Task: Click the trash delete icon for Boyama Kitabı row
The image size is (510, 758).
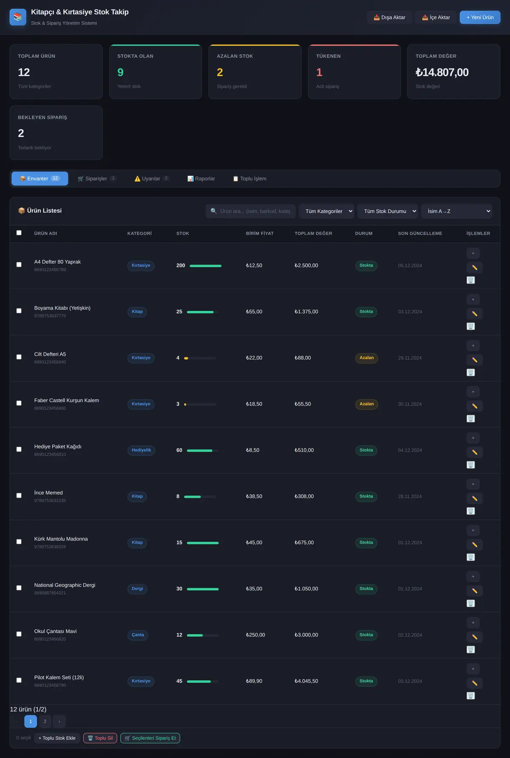Action: (x=471, y=326)
